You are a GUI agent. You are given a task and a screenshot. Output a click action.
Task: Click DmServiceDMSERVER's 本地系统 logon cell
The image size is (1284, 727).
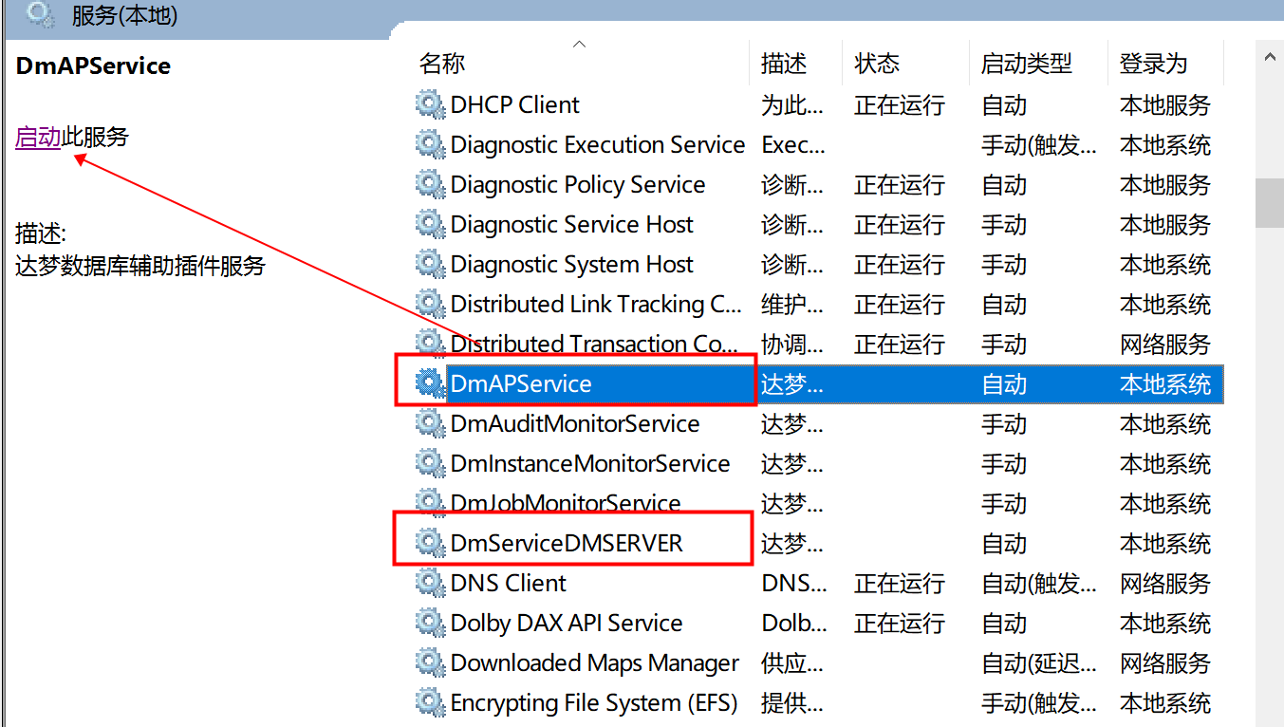[x=1165, y=543]
